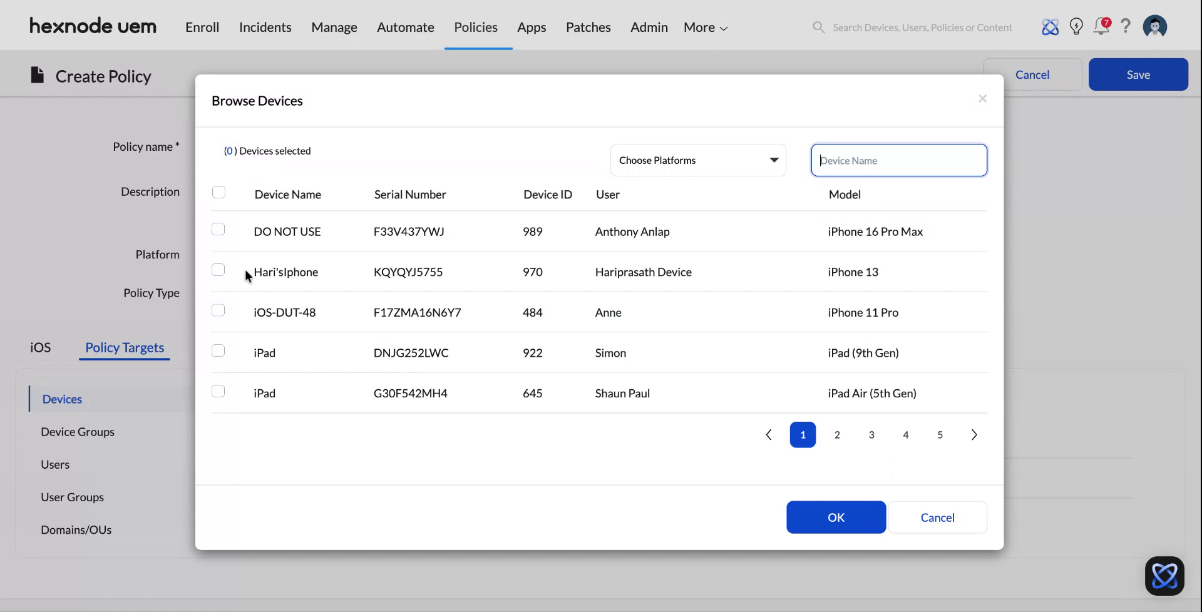This screenshot has height=612, width=1202.
Task: Click the help question mark icon
Action: [1126, 26]
